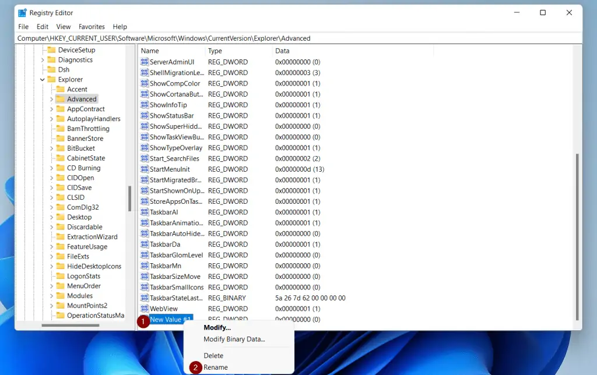Click the DWORD icon beside WebView
The height and width of the screenshot is (375, 597).
[x=144, y=309]
